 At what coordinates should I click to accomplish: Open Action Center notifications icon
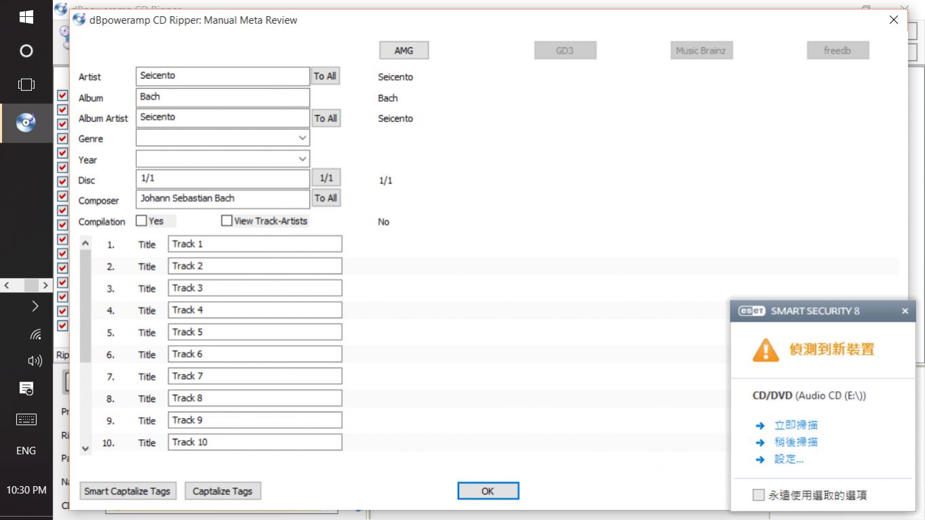[x=26, y=388]
